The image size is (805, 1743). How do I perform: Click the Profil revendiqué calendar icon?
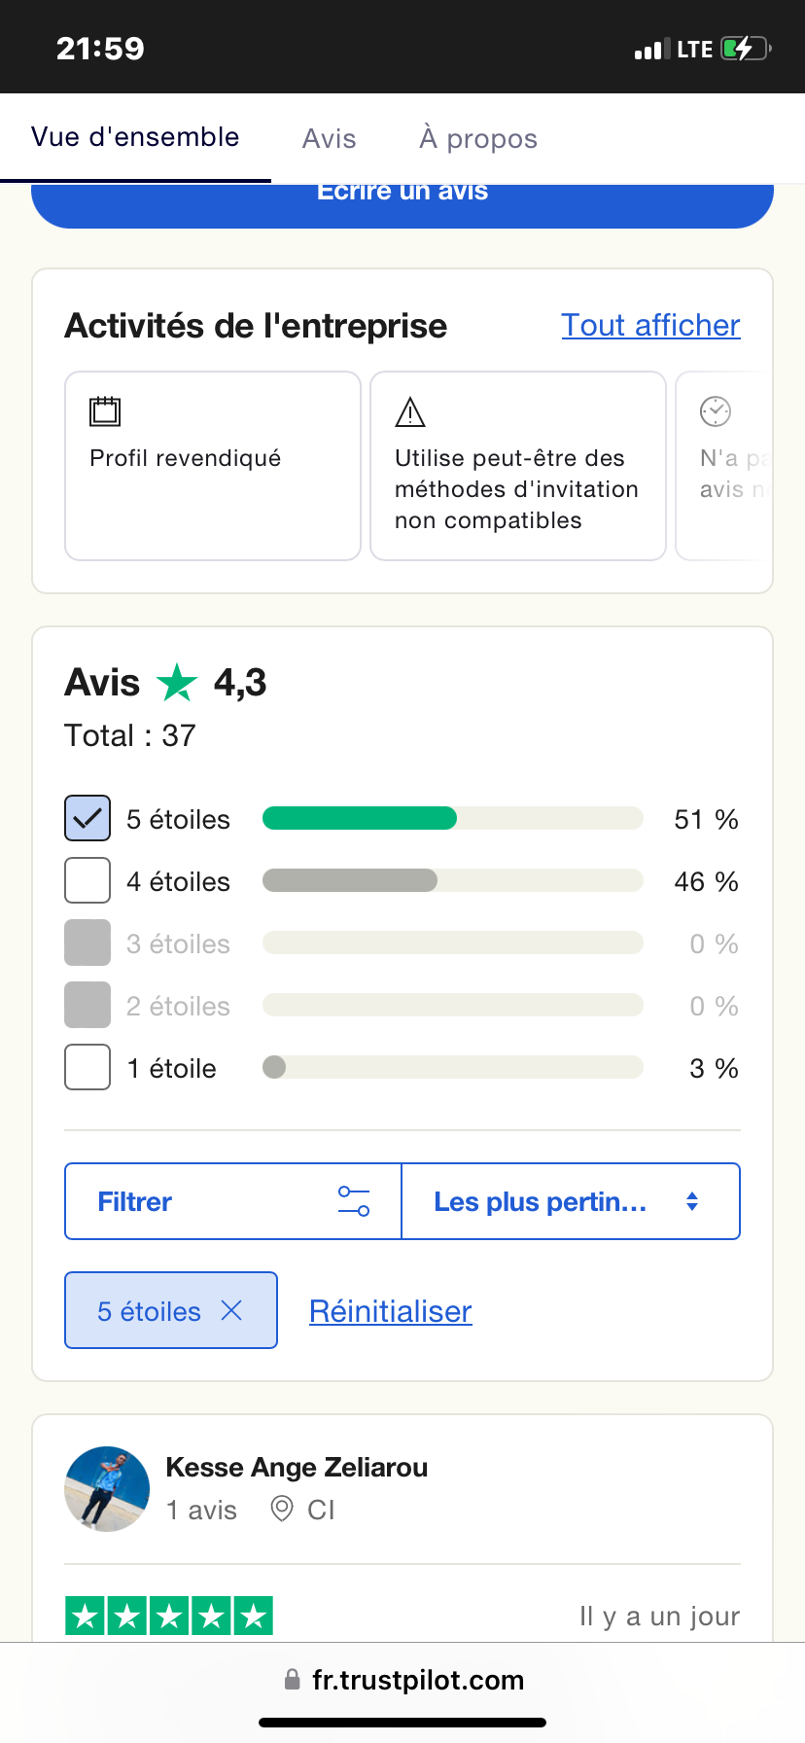(x=105, y=411)
